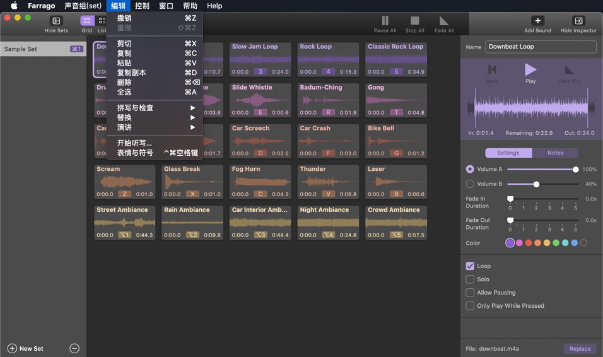Select the Car Screech tile
603x357 pixels.
point(261,141)
